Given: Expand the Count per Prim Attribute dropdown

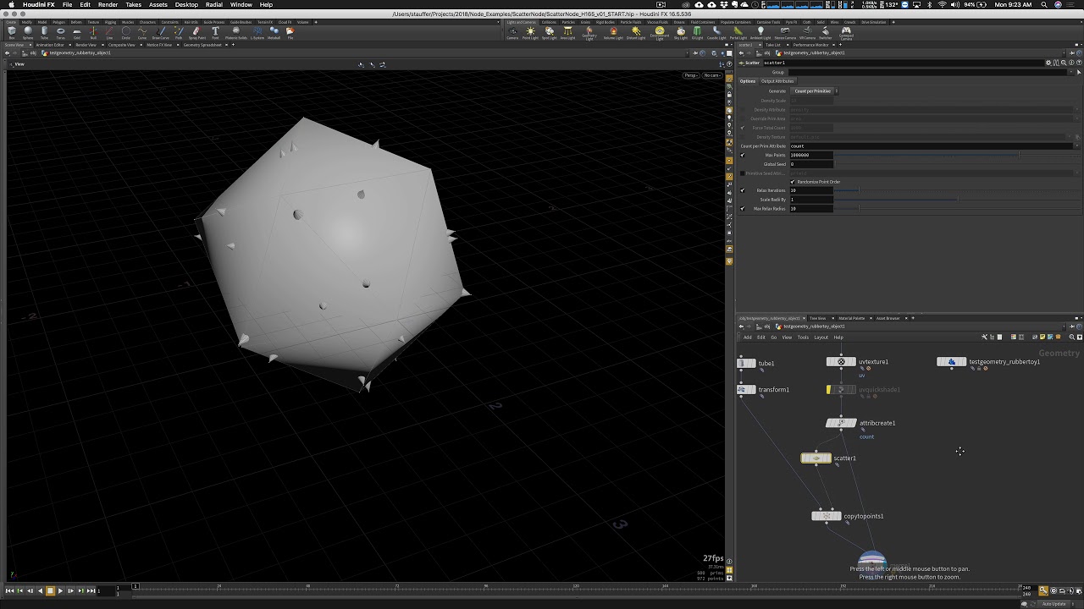Looking at the screenshot, I should tap(1077, 146).
